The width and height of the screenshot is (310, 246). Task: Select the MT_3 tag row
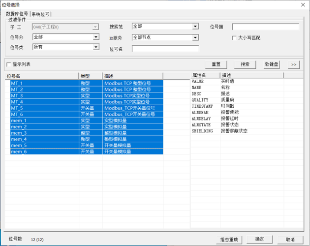(87, 96)
